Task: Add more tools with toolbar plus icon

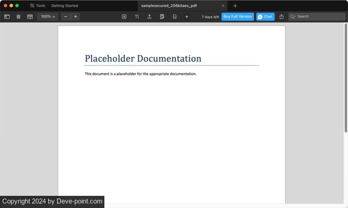Action: (187, 17)
